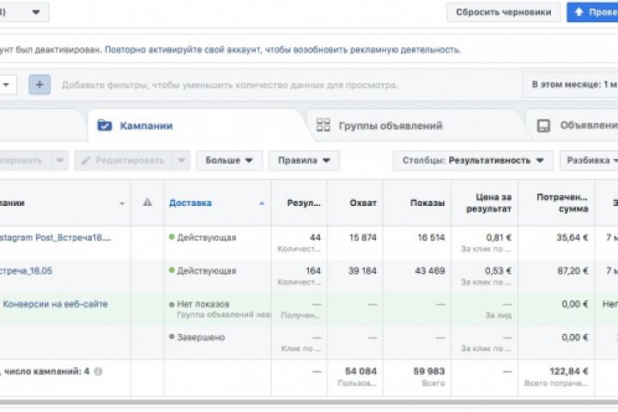618x412 pixels.
Task: Click the Сбросить черновики button
Action: pos(503,12)
